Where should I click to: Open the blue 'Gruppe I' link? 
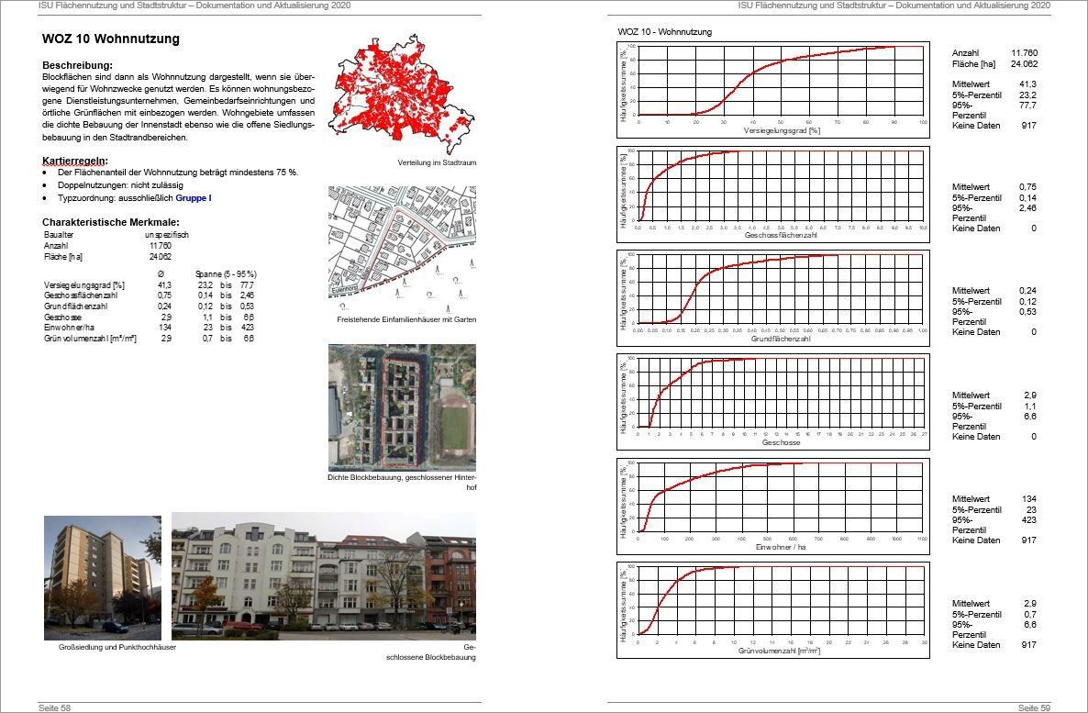click(x=194, y=198)
